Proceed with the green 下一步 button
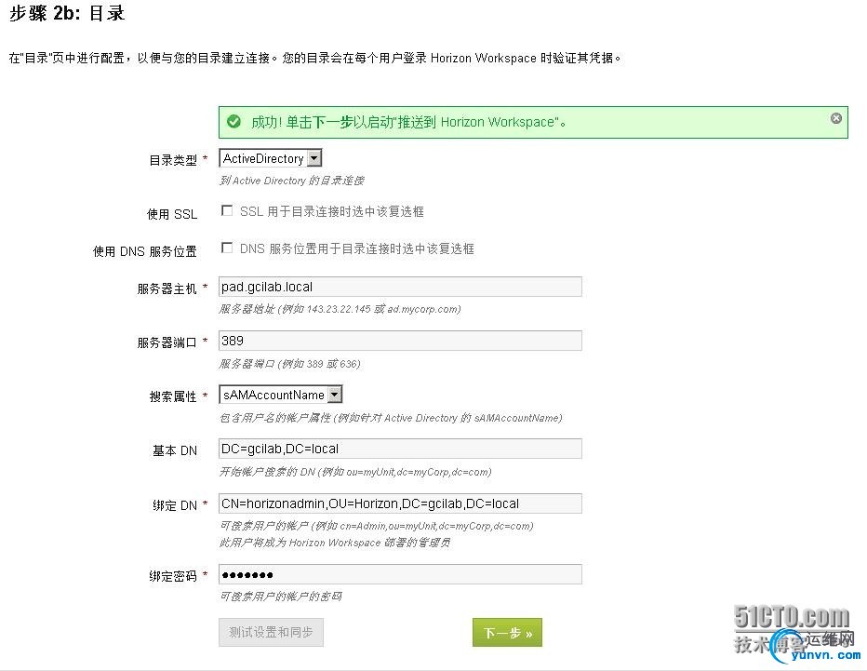This screenshot has height=671, width=867. (x=508, y=632)
